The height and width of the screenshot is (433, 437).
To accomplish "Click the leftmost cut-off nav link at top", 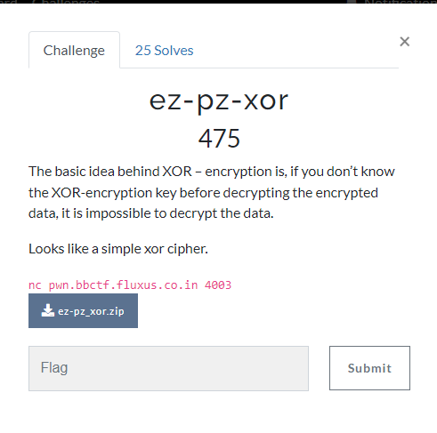I will tap(8, 2).
